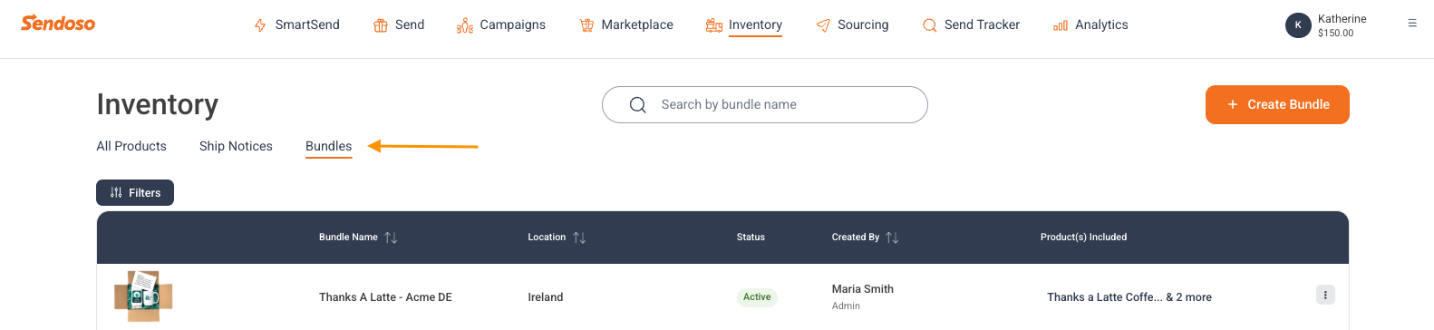
Task: Click the Campaigns icon in navigation
Action: point(465,25)
